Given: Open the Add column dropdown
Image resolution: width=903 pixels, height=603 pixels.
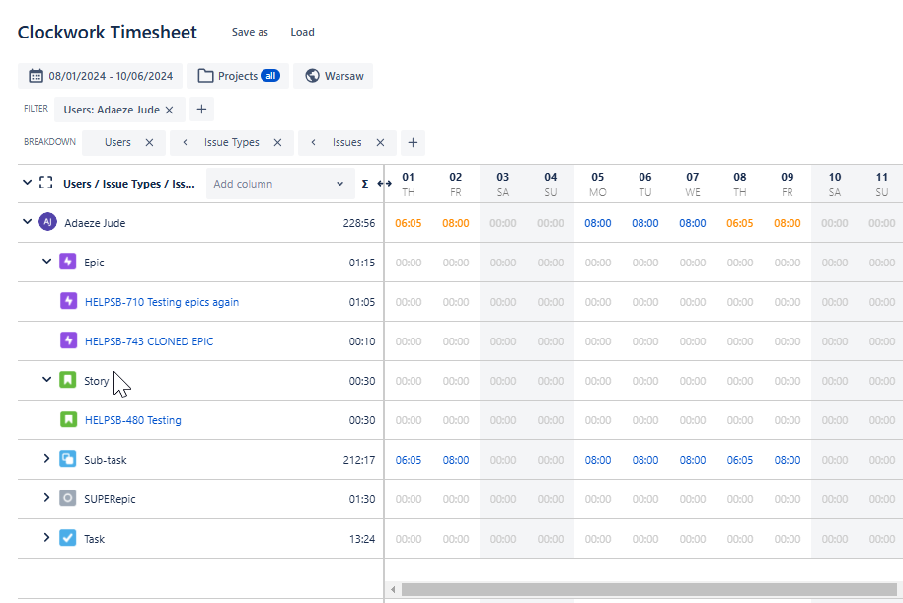Looking at the screenshot, I should tap(280, 184).
